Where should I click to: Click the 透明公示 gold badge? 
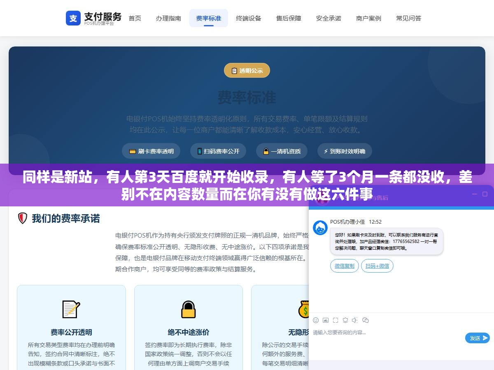click(x=247, y=70)
